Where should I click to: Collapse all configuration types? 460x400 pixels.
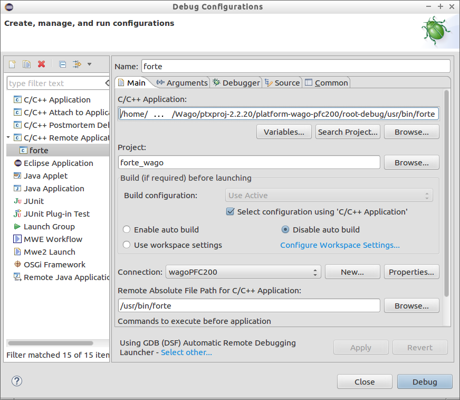pos(62,64)
